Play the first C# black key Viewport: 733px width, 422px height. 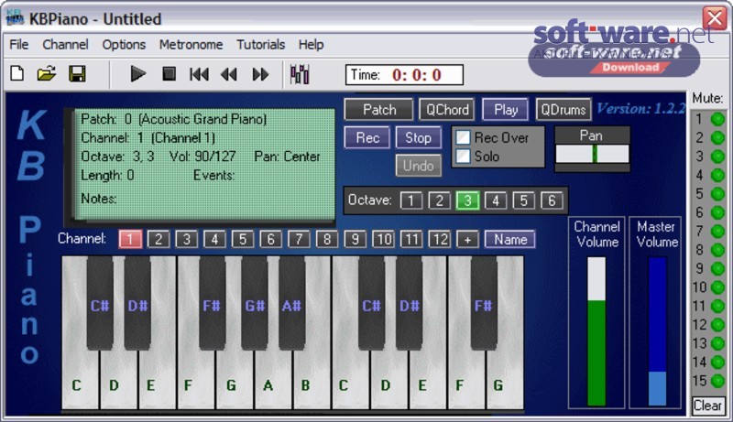click(x=100, y=302)
